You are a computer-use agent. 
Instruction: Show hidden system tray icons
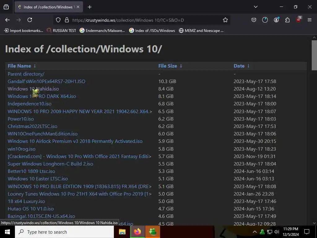[255, 232]
